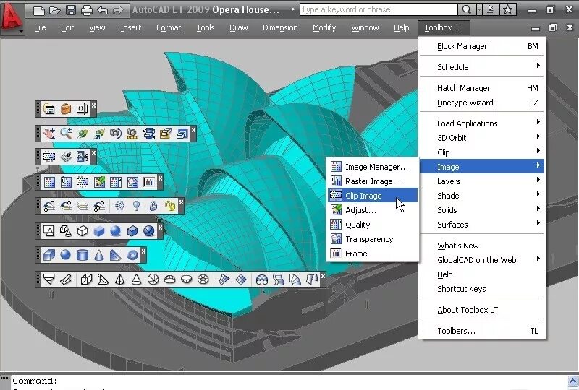Click the camera distance icon with ruler
The width and height of the screenshot is (579, 390).
(x=132, y=134)
